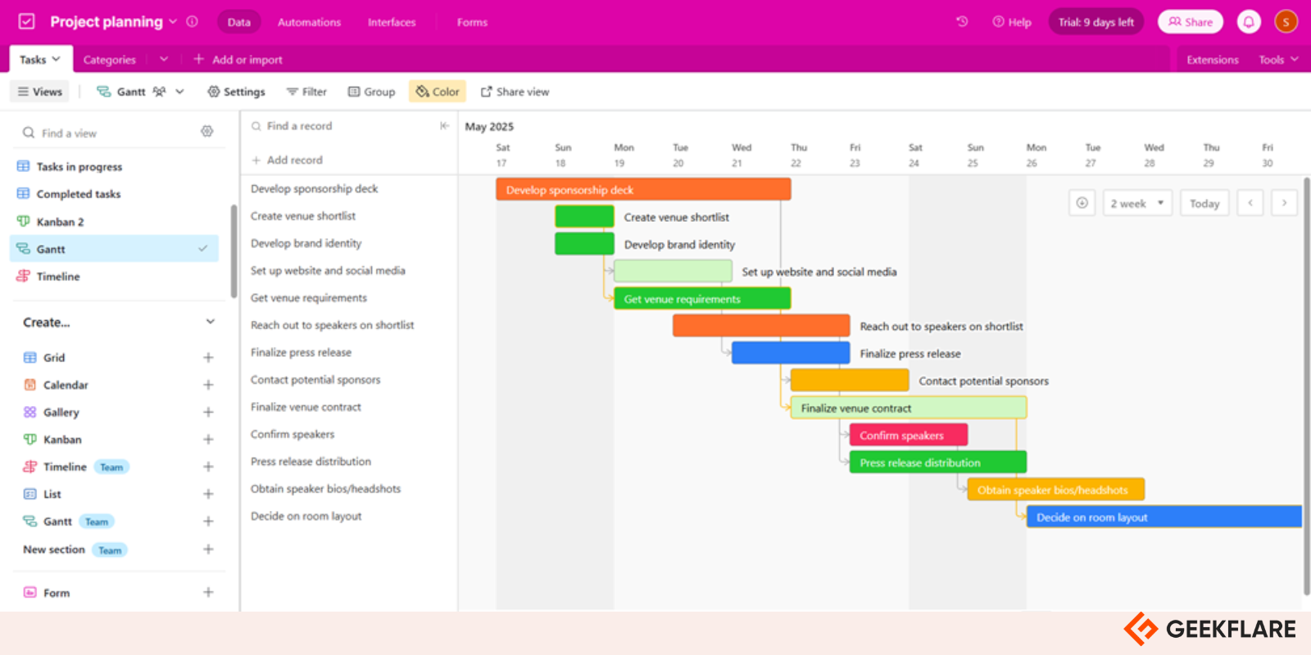
Task: Add a new Gantt view with plus
Action: [208, 522]
